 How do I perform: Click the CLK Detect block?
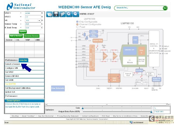pyautogui.click(x=150, y=74)
